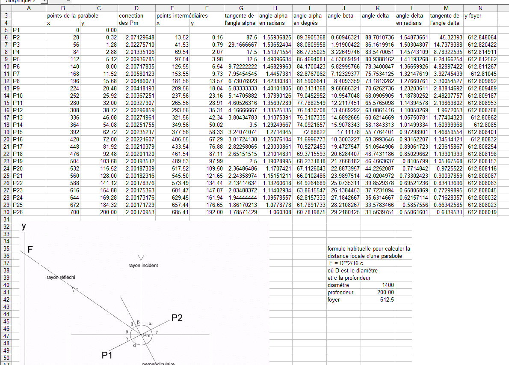Click cell with value 89.3905368
The width and height of the screenshot is (509, 365).
coord(309,37)
